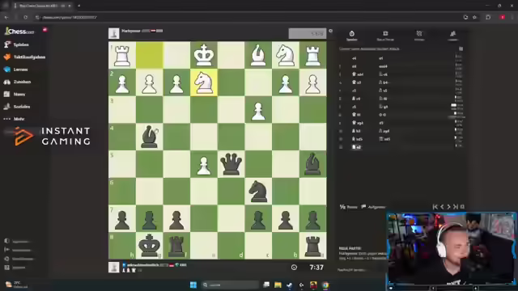Switch to the Partien tab with the grid icon
518x291 pixels.
pos(419,36)
